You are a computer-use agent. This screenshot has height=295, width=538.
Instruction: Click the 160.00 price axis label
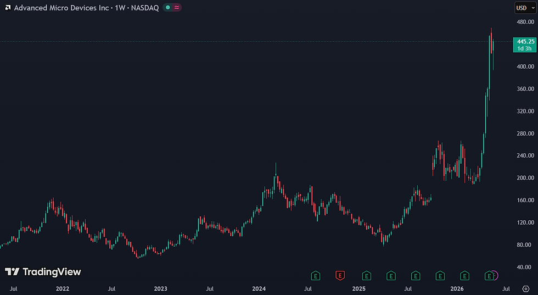coord(525,200)
